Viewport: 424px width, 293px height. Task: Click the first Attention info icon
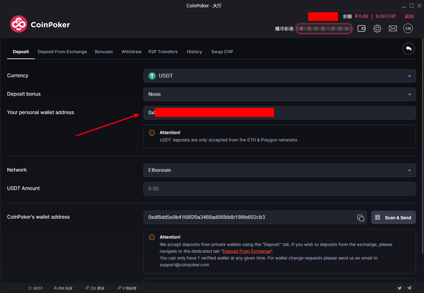pos(152,133)
